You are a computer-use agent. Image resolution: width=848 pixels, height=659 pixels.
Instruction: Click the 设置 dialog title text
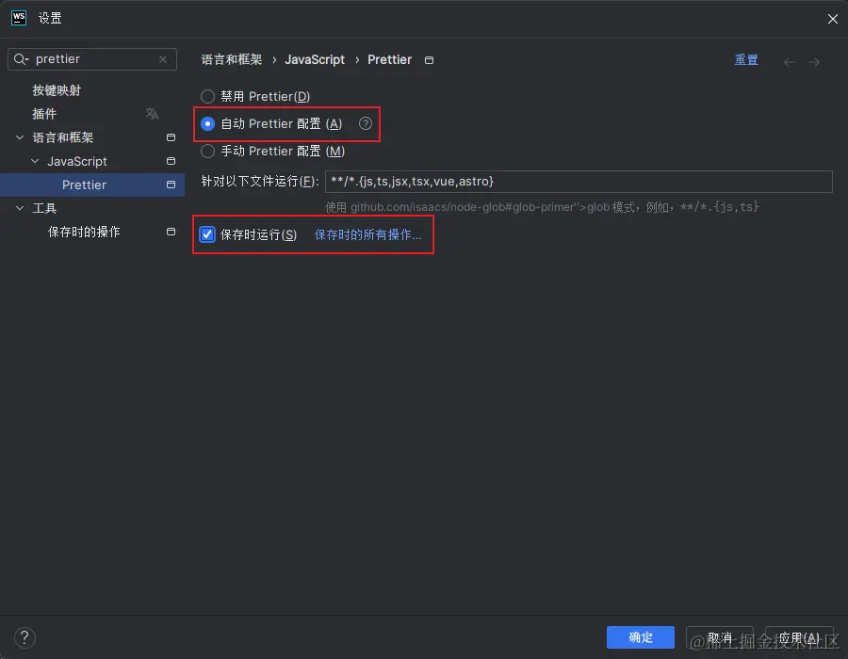(x=50, y=19)
